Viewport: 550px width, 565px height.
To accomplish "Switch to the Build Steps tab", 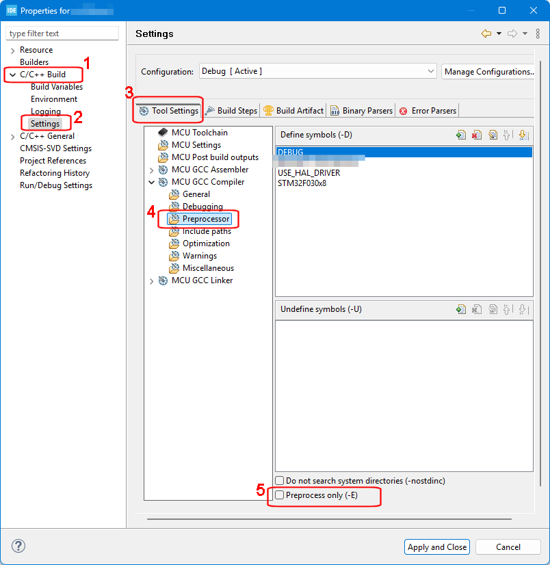I will pos(231,111).
